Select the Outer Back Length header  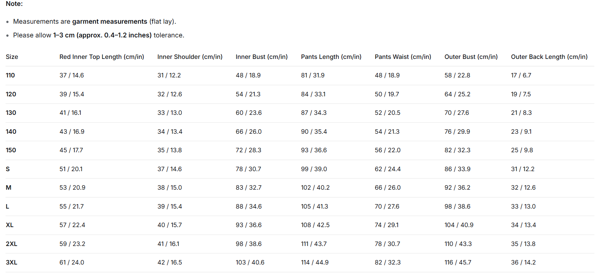549,57
